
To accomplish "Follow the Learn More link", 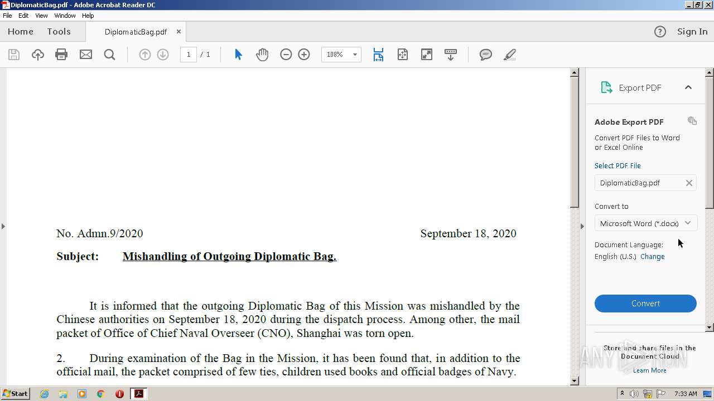I will (649, 370).
